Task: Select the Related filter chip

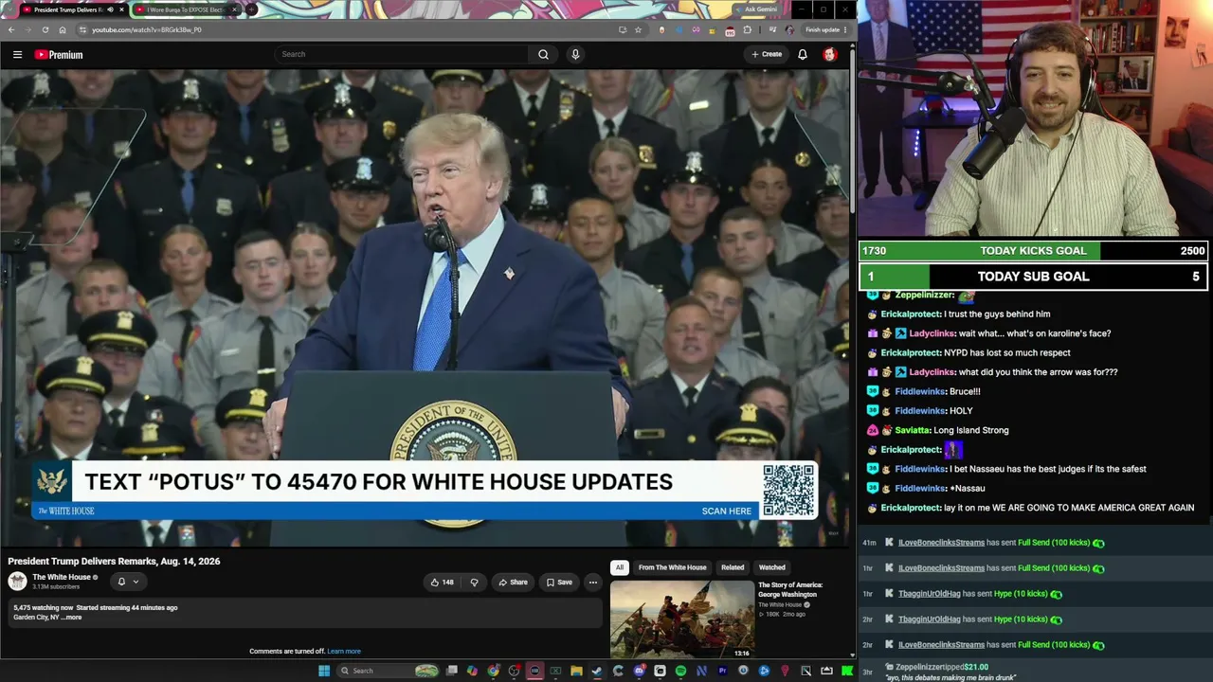Action: [733, 567]
